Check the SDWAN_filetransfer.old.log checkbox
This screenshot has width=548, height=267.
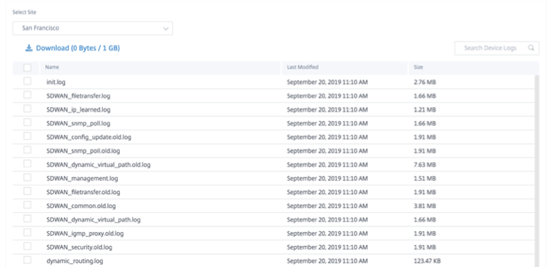click(x=27, y=191)
